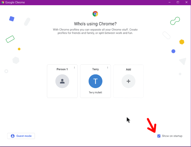This screenshot has width=191, height=147.
Task: Click the Chrome logo above the heading
Action: [95, 14]
